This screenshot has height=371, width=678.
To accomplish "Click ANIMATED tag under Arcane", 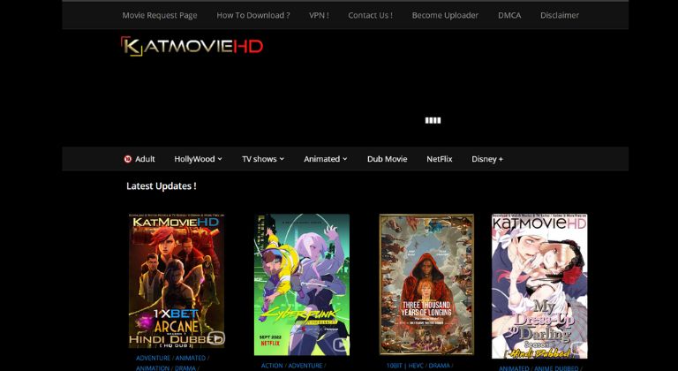I will pos(191,358).
